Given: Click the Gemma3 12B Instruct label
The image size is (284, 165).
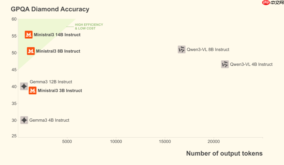Looking at the screenshot, I should [51, 82].
